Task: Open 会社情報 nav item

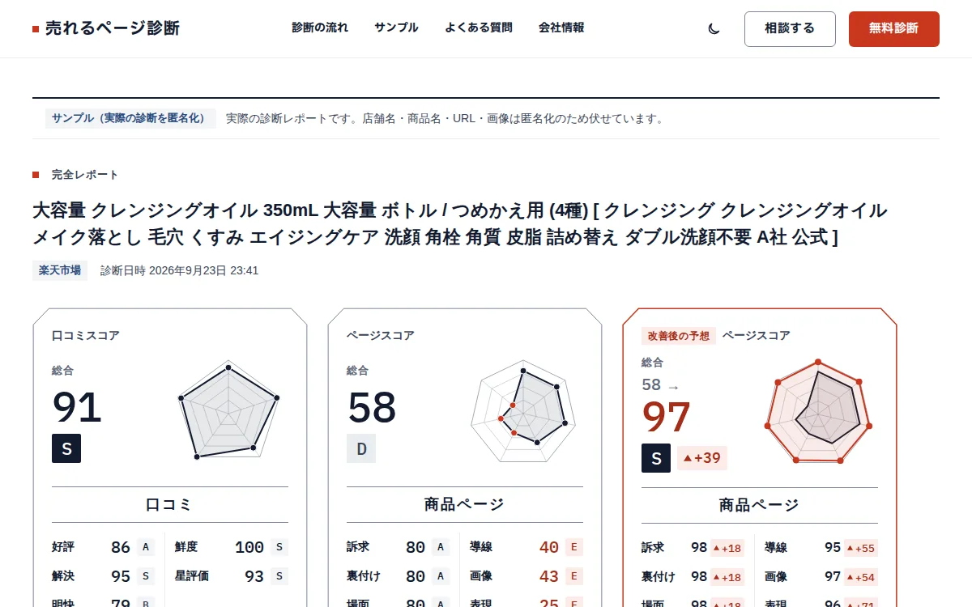Action: pyautogui.click(x=561, y=28)
